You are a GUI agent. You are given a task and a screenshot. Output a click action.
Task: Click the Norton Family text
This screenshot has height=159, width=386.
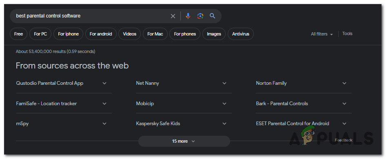pyautogui.click(x=271, y=83)
